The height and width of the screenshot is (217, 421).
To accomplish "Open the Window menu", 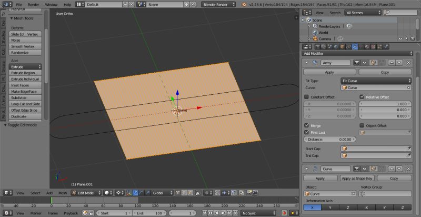I will [51, 5].
